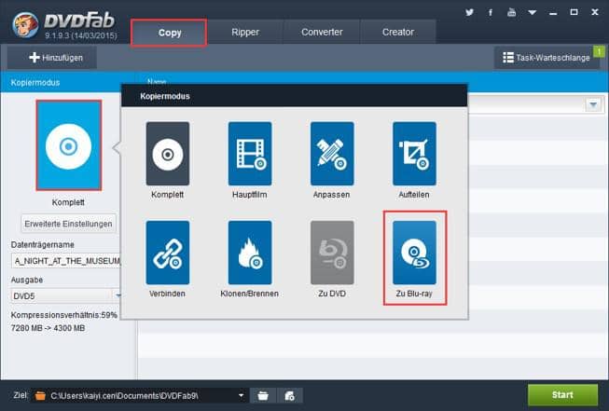Click the version 9.1.9.3 label
This screenshot has width=609, height=411.
point(80,35)
